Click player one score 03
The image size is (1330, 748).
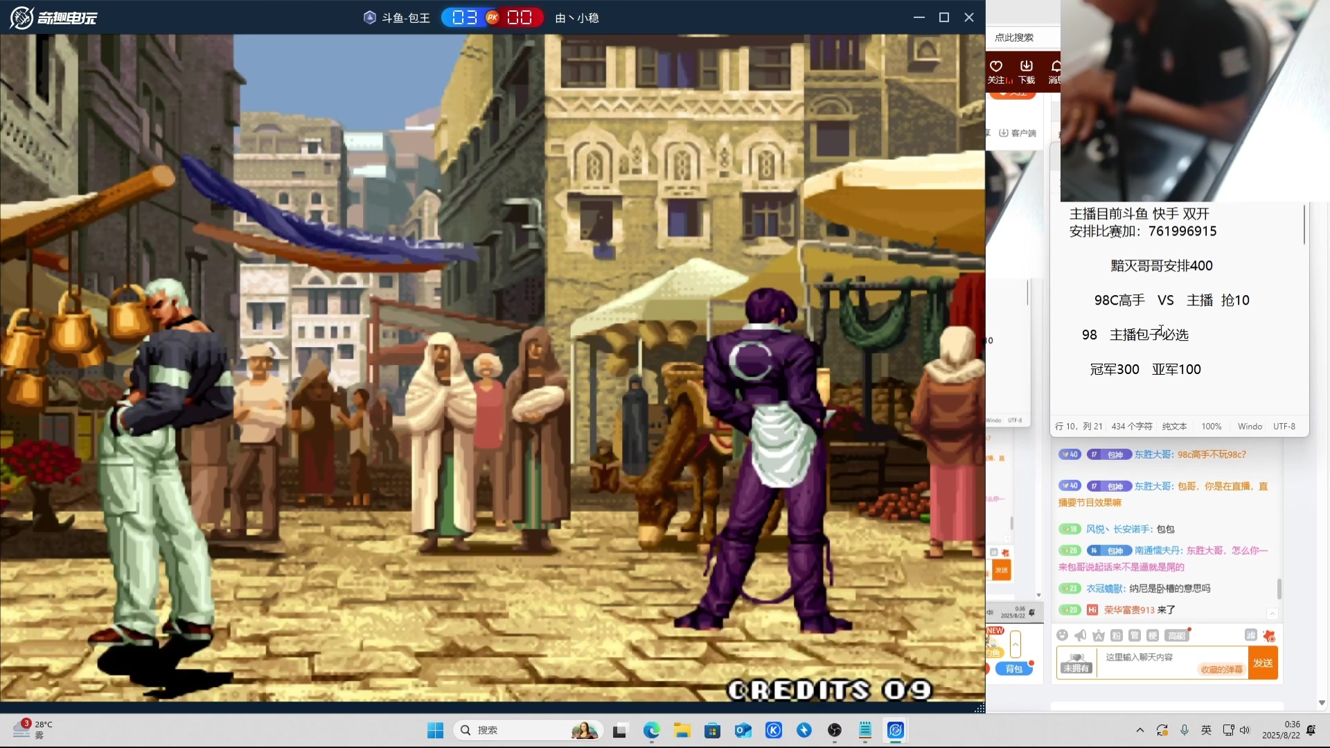(464, 17)
